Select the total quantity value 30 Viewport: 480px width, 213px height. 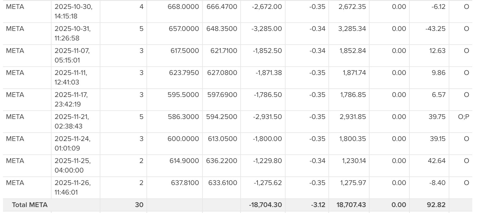tap(139, 205)
